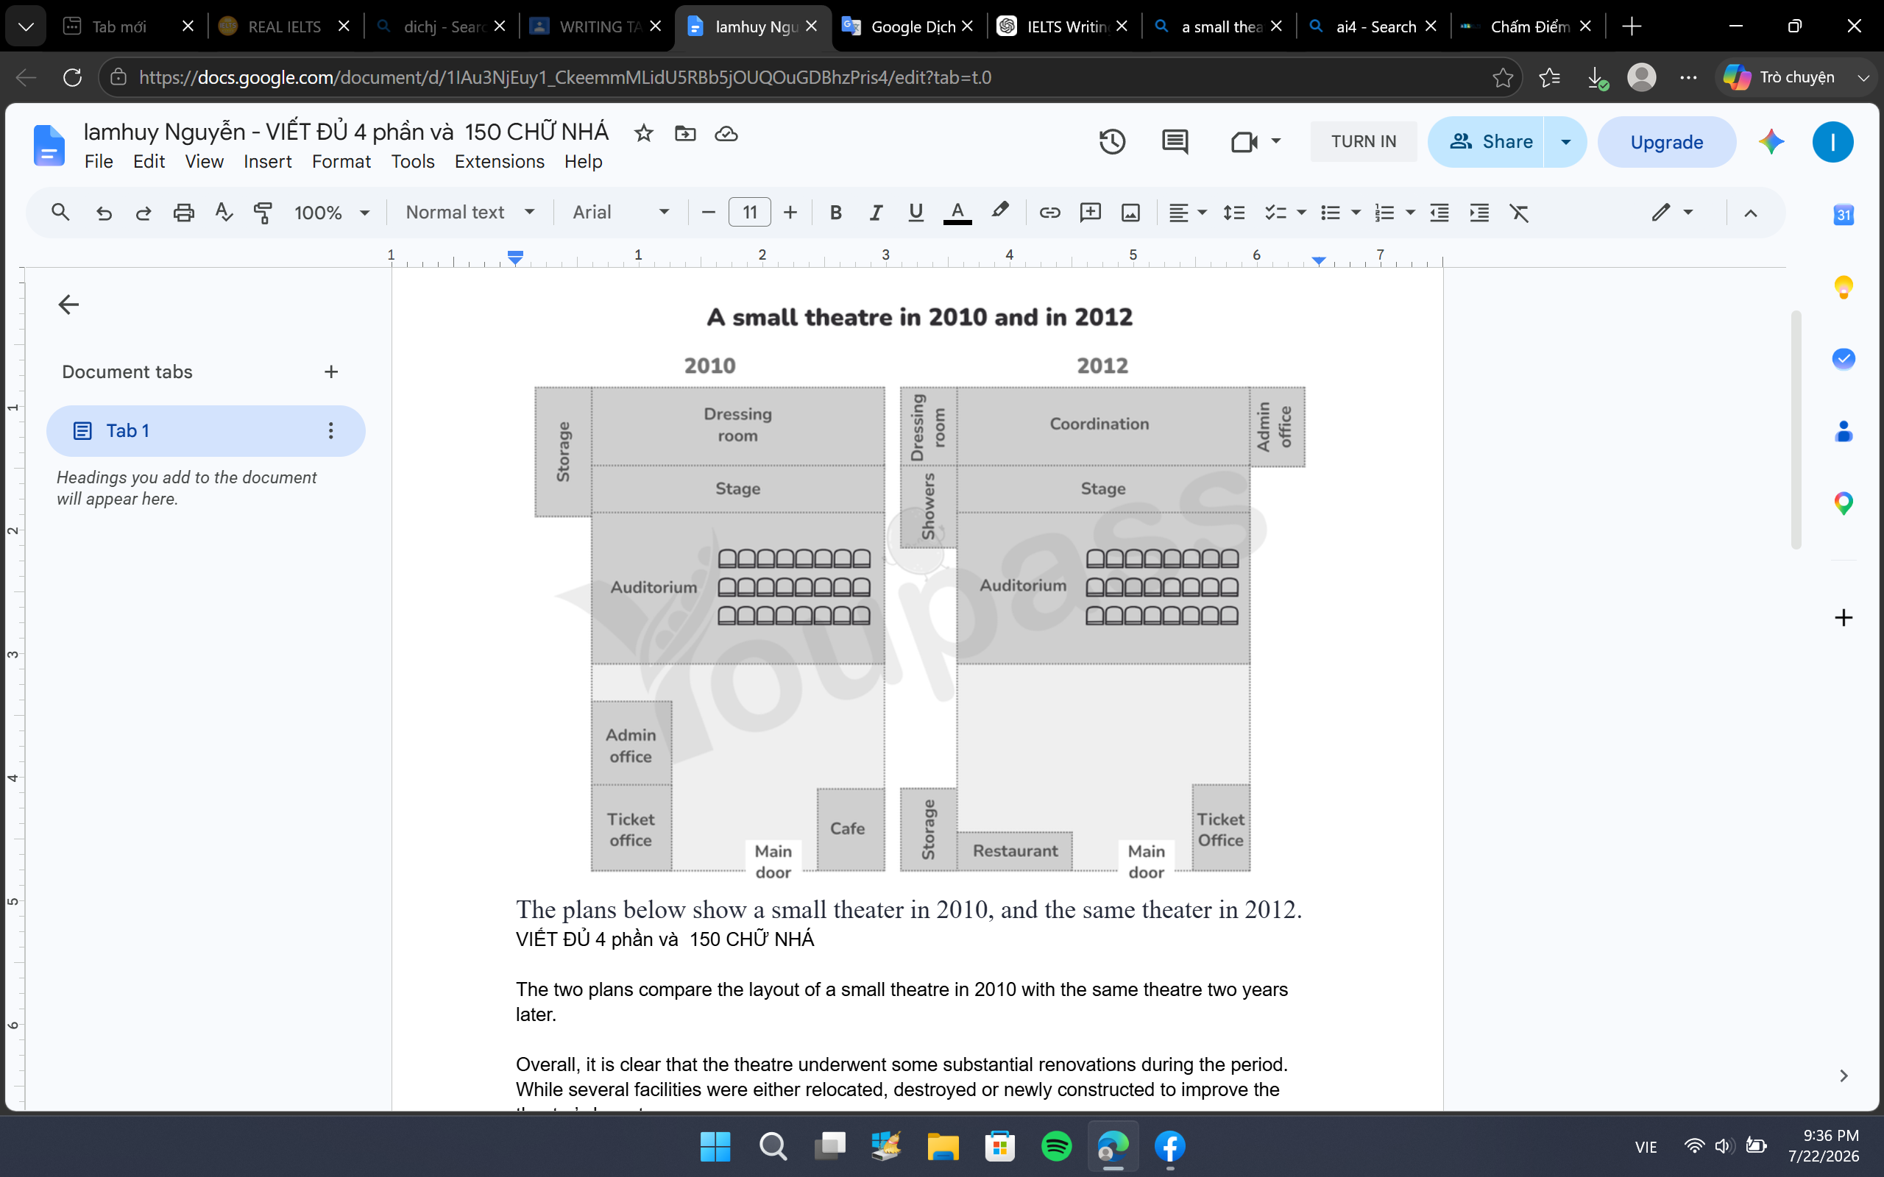The image size is (1884, 1177).
Task: Print the document
Action: [x=184, y=213]
